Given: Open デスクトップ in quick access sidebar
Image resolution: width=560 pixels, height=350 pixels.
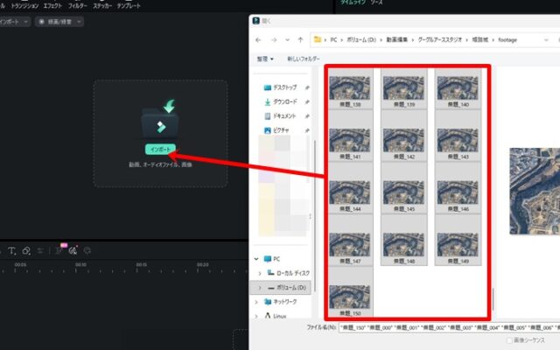Looking at the screenshot, I should pos(284,87).
